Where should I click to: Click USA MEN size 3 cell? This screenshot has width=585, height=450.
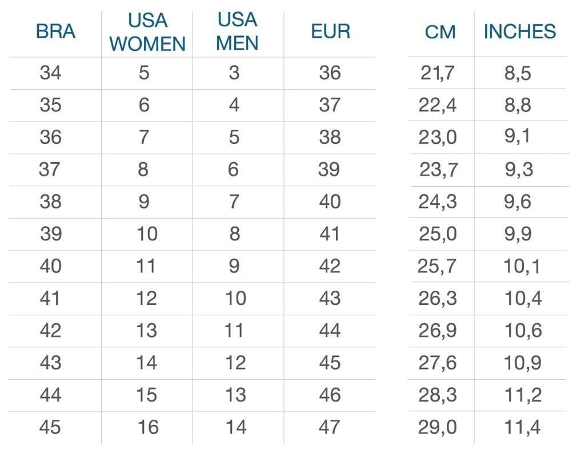(x=234, y=73)
